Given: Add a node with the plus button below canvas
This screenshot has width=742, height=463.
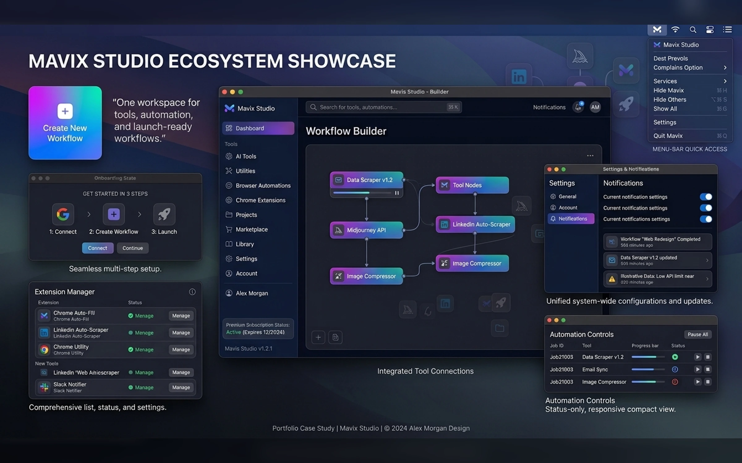Looking at the screenshot, I should point(318,337).
